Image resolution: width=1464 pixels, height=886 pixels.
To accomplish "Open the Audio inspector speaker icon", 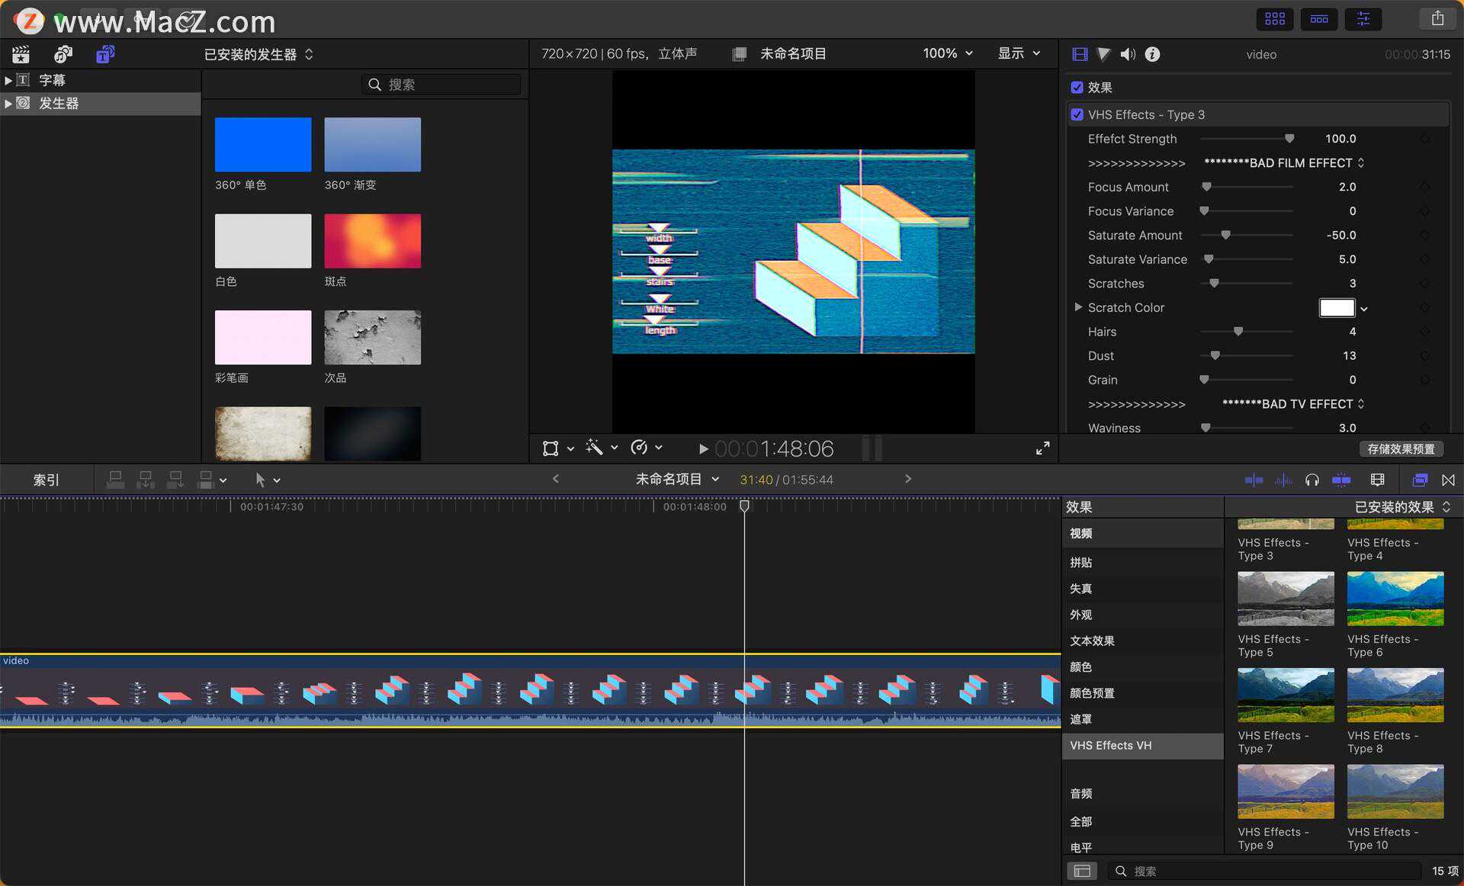I will coord(1128,54).
